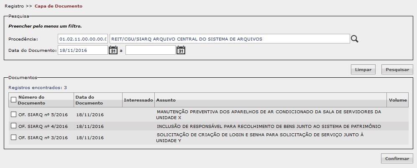Click the Confirmar button
Screen dimensions: 417x168
point(397,158)
